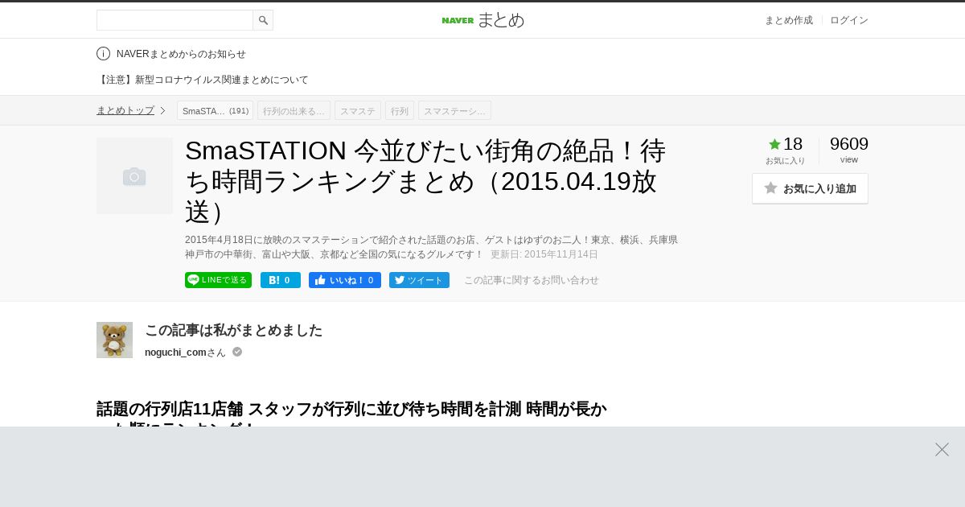Open the NAVER まとめ logo homepage
Screen dimensions: 965x507
[x=482, y=20]
